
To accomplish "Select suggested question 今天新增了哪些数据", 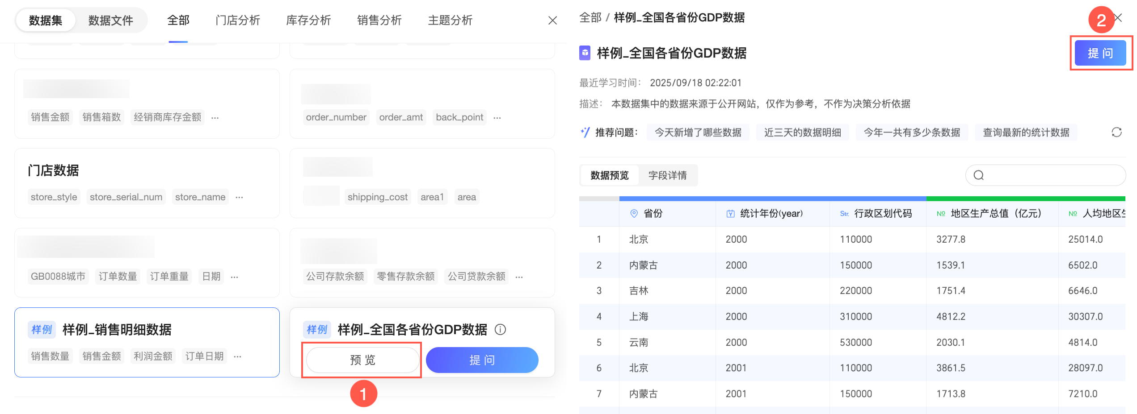I will pyautogui.click(x=698, y=132).
